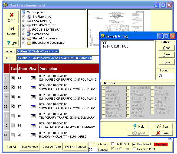This screenshot has width=177, height=154.
Task: Open view icon for sheet 16
Action: coord(33,97)
